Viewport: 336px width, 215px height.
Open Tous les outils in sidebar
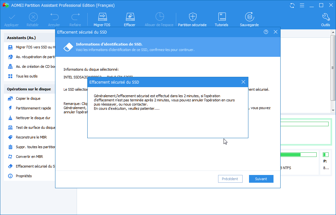23,76
